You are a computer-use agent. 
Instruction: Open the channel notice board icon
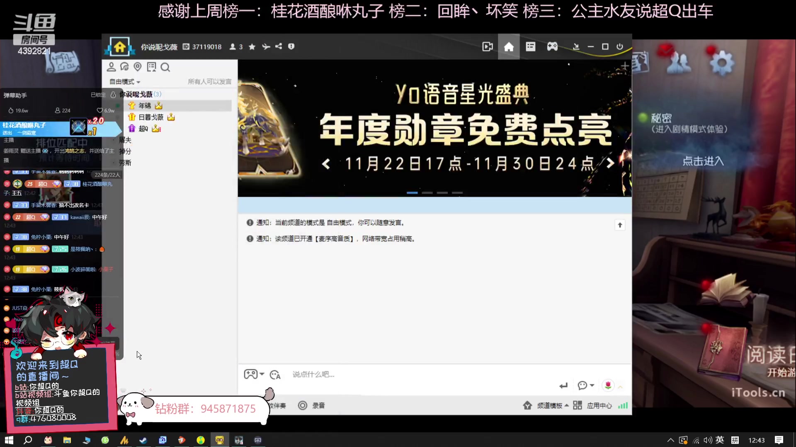151,67
